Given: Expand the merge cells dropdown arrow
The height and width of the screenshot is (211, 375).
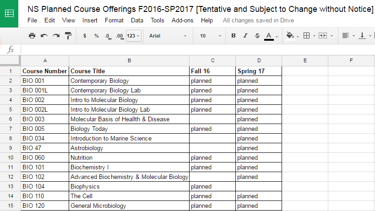Looking at the screenshot, I should point(332,36).
